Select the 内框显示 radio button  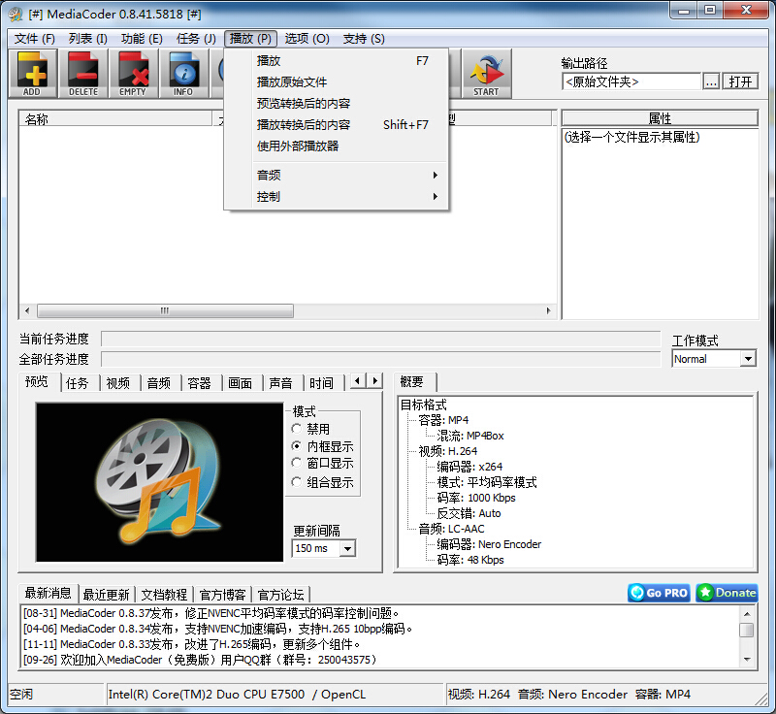tap(297, 446)
